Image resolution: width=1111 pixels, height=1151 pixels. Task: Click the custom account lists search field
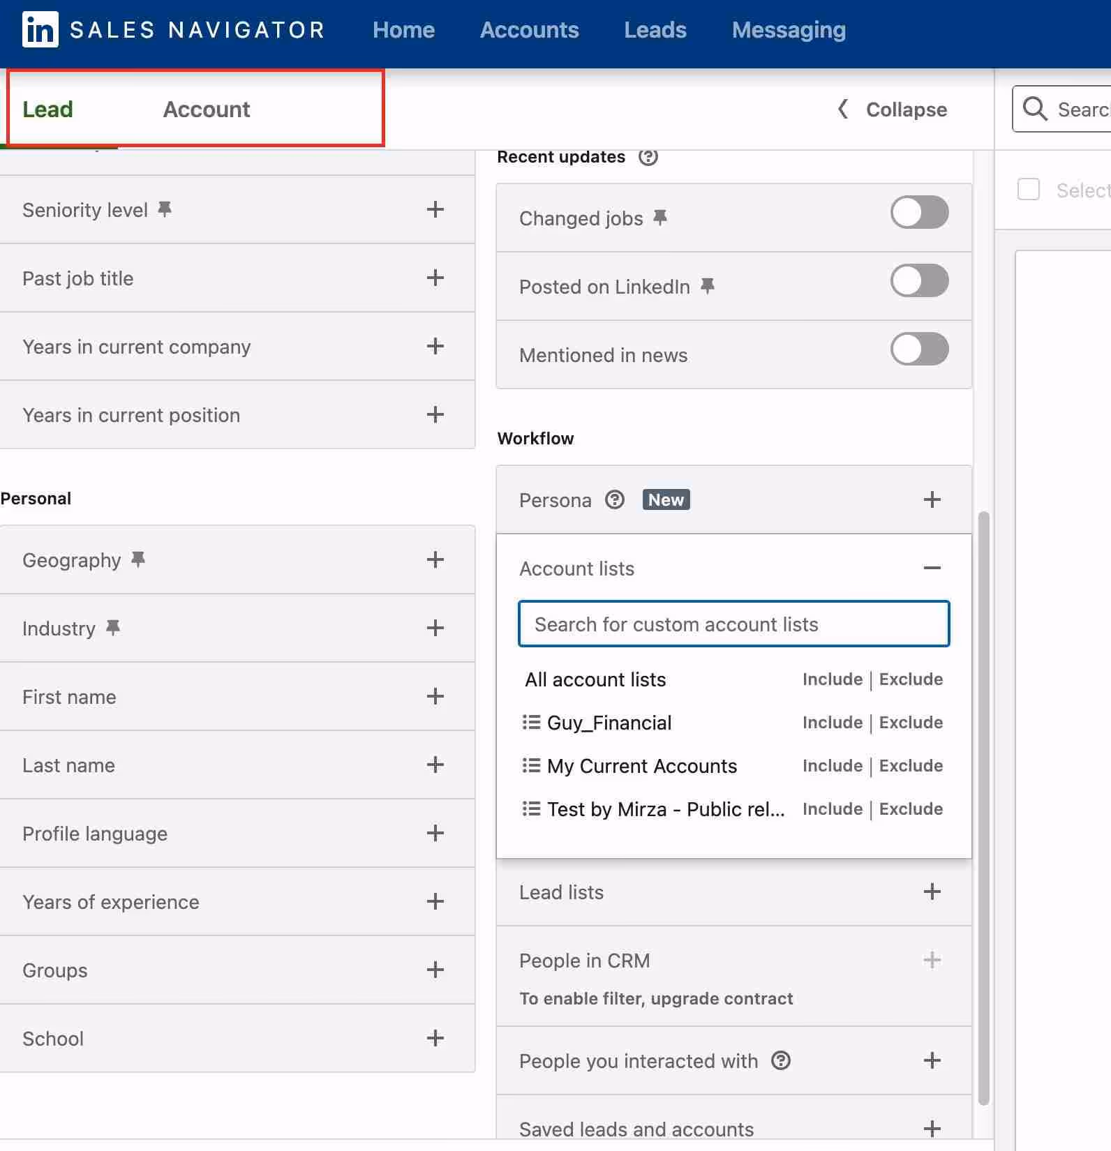(x=733, y=624)
